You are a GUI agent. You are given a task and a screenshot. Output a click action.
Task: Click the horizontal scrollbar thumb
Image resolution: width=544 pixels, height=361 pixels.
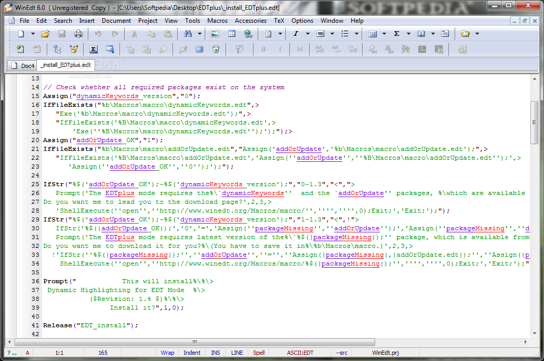(195, 342)
